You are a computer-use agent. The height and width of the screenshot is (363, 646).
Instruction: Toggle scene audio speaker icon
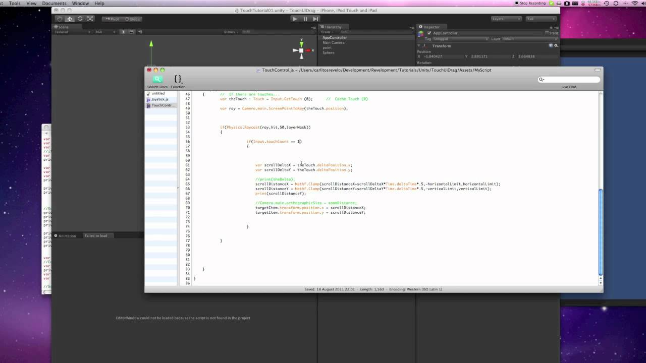tap(140, 32)
